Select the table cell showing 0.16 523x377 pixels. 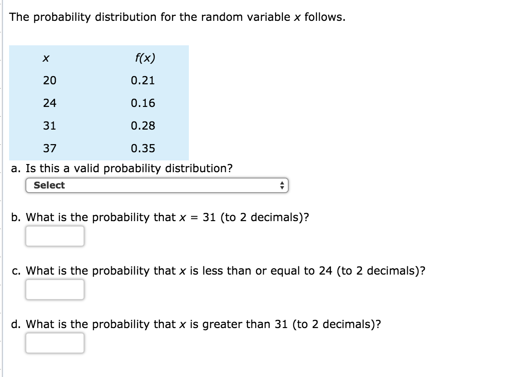point(143,103)
